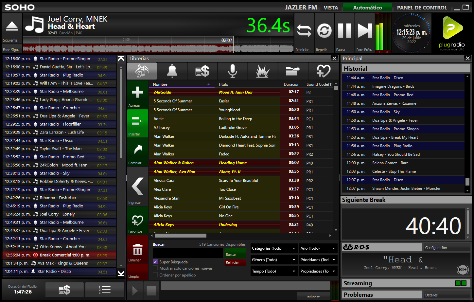Toggle the autoplay button in preview player
The width and height of the screenshot is (474, 302).
[313, 295]
